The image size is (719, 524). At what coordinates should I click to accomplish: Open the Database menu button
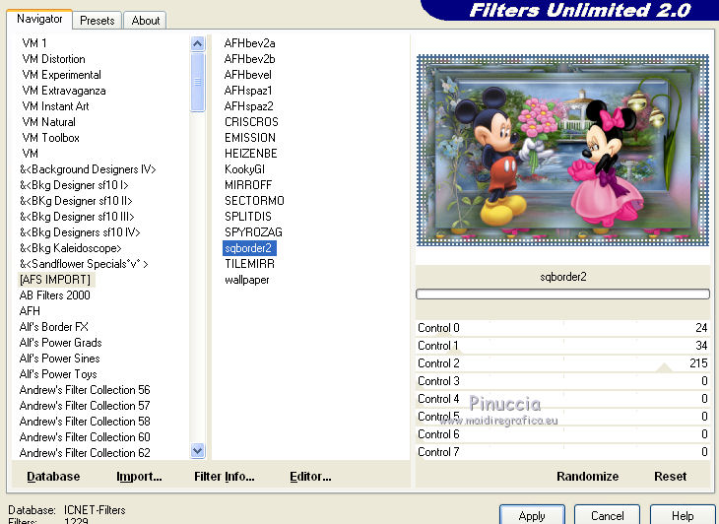tap(53, 477)
